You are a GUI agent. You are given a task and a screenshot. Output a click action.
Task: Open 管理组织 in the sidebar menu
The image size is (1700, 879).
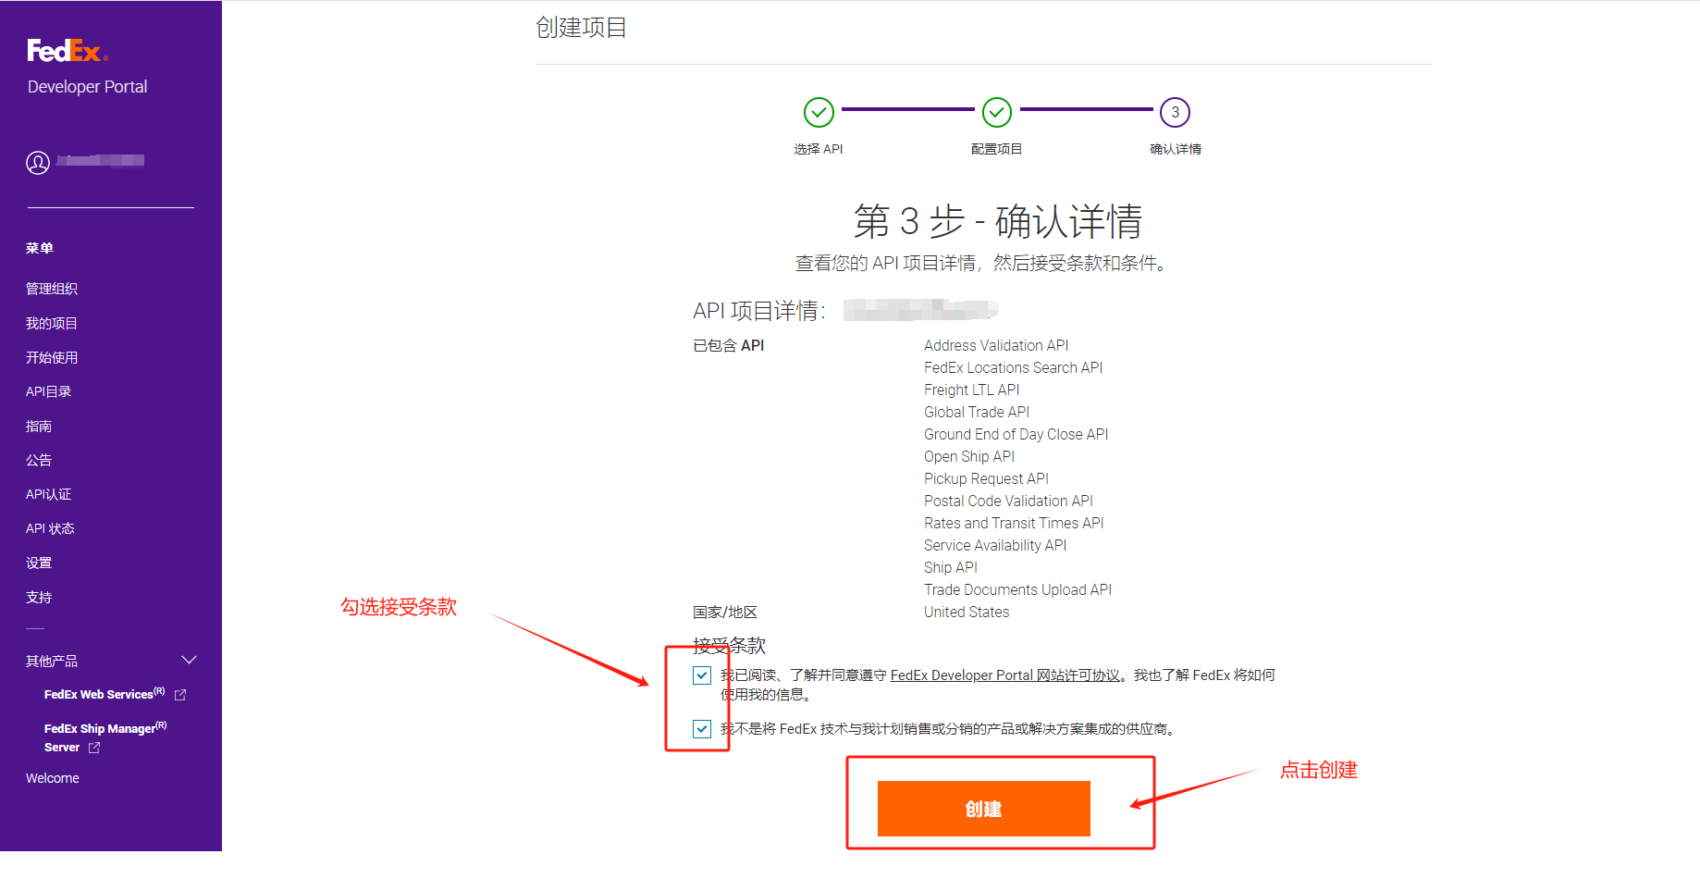52,289
